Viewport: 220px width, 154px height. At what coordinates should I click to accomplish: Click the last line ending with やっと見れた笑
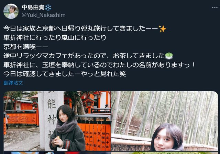click(65, 74)
